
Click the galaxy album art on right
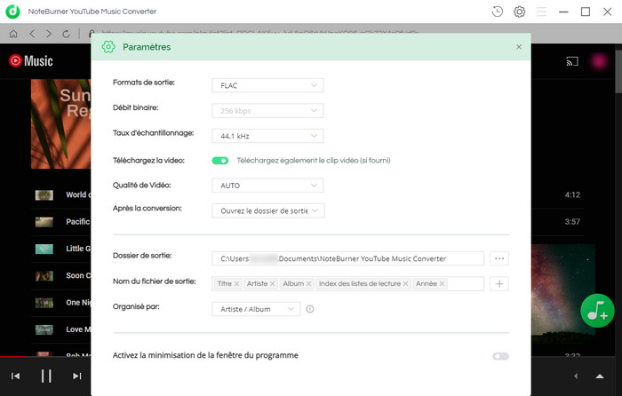pos(563,293)
